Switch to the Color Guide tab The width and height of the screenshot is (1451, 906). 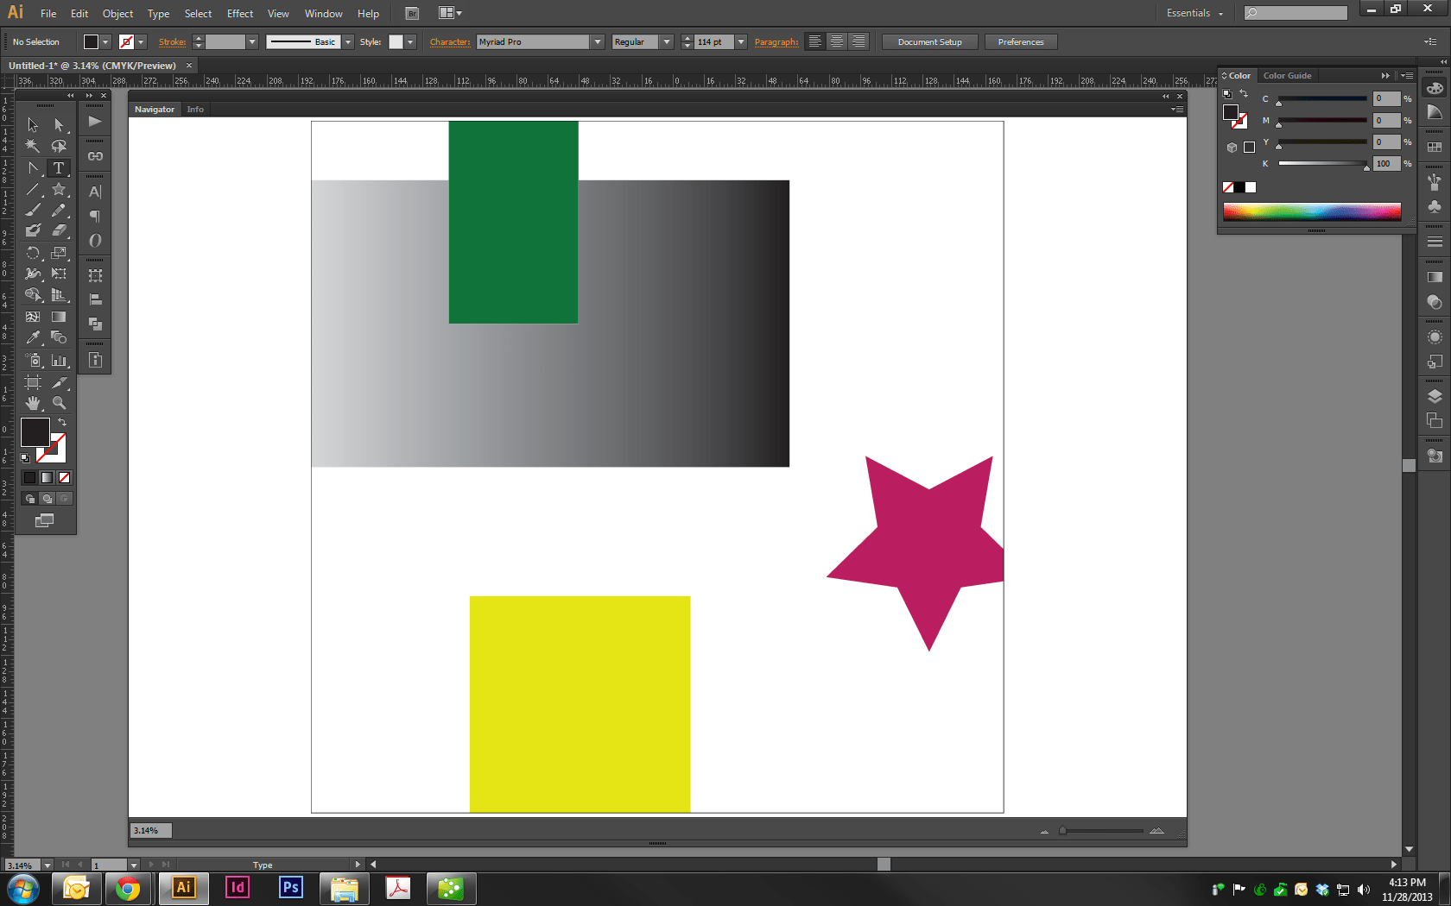tap(1288, 75)
